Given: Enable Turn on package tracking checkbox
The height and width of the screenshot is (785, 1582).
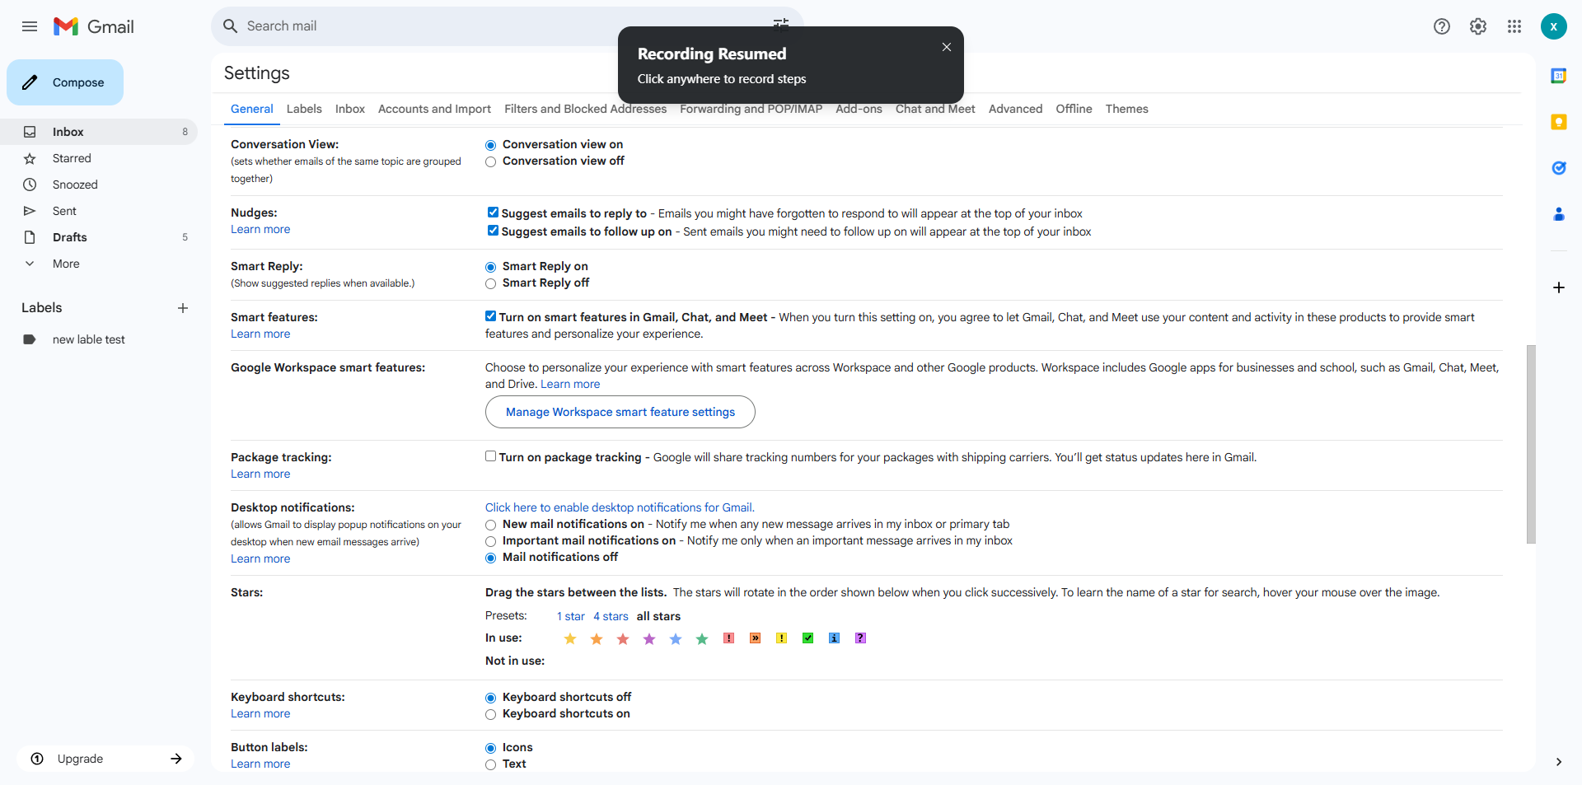Looking at the screenshot, I should (491, 456).
